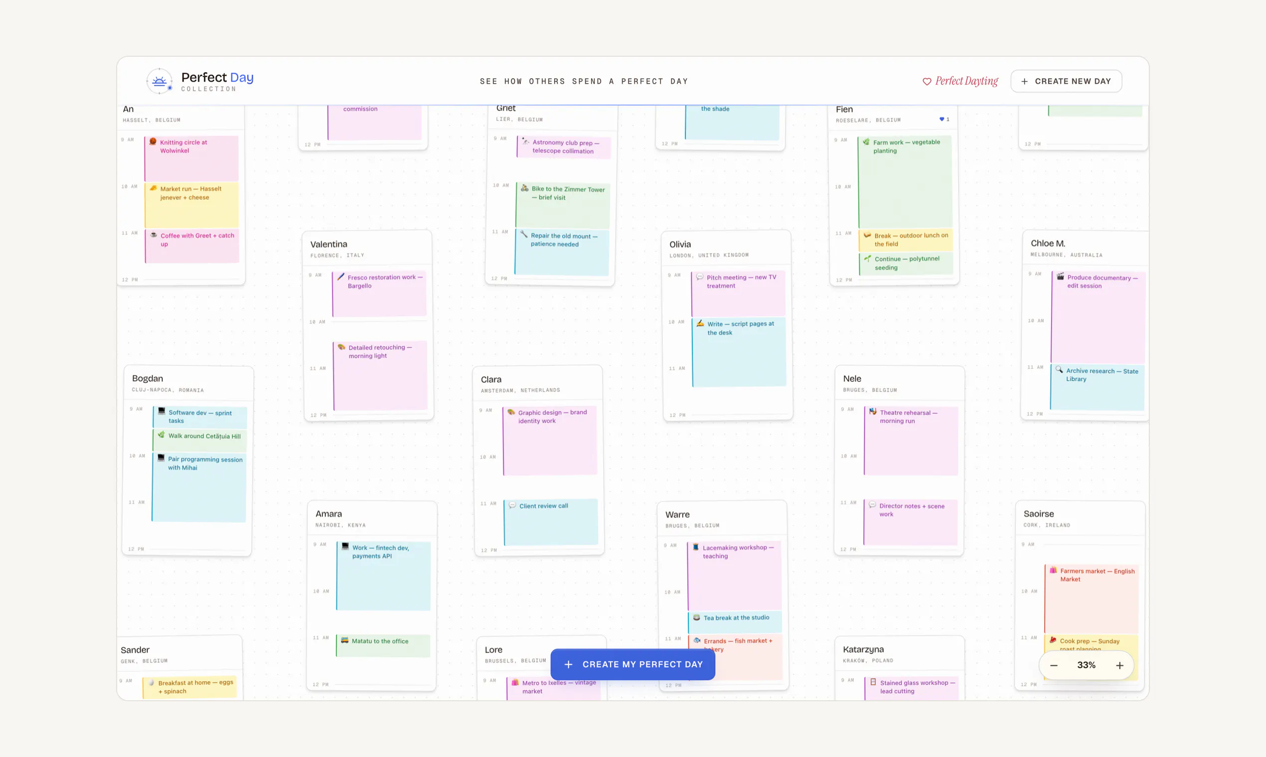
Task: Select Saoirse's card name
Action: click(x=1038, y=513)
